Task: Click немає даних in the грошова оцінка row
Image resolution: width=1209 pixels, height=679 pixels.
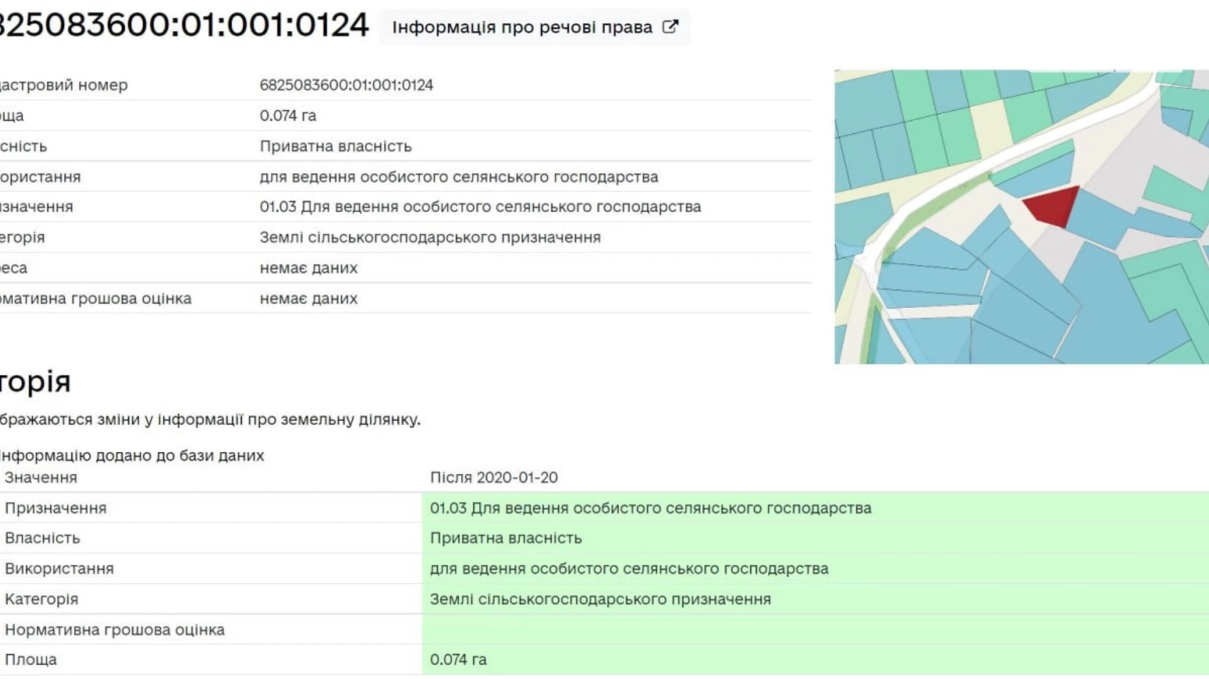Action: coord(308,298)
